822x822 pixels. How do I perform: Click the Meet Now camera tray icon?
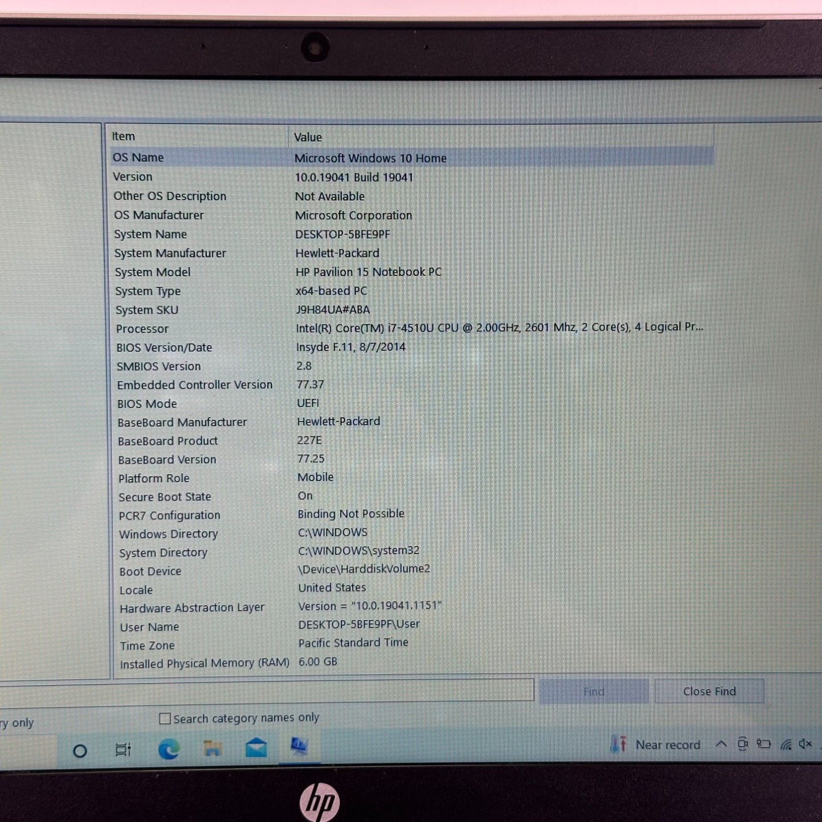tap(742, 744)
